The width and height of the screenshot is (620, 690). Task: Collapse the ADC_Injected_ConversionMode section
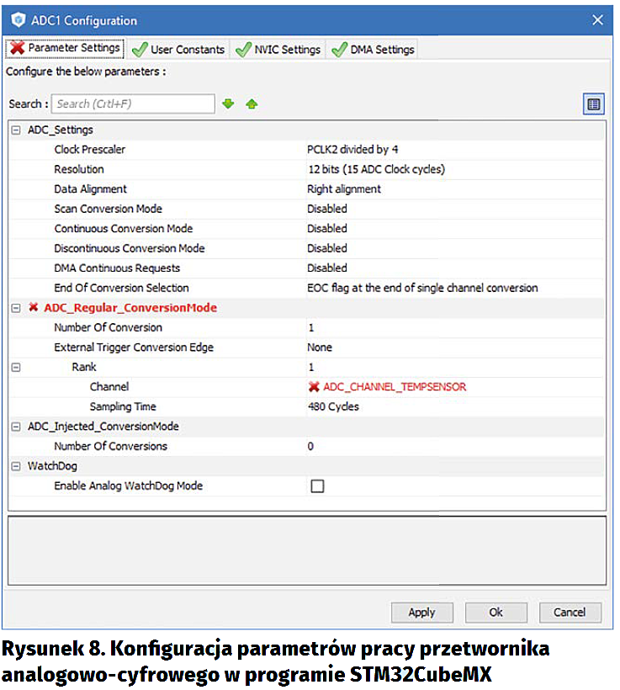click(x=15, y=427)
